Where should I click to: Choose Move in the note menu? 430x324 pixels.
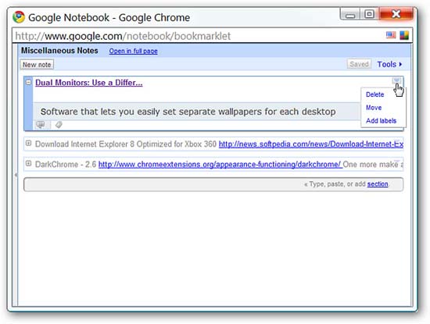tap(374, 108)
